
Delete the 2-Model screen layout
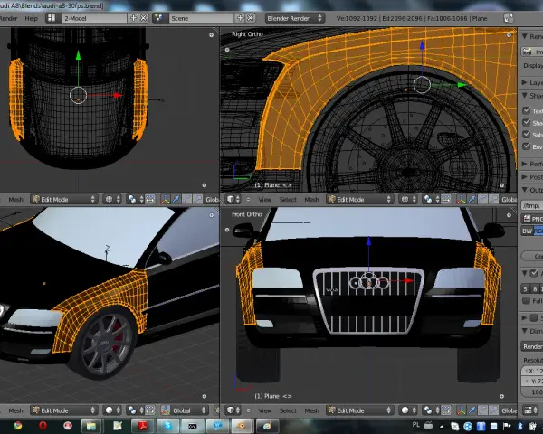click(143, 18)
